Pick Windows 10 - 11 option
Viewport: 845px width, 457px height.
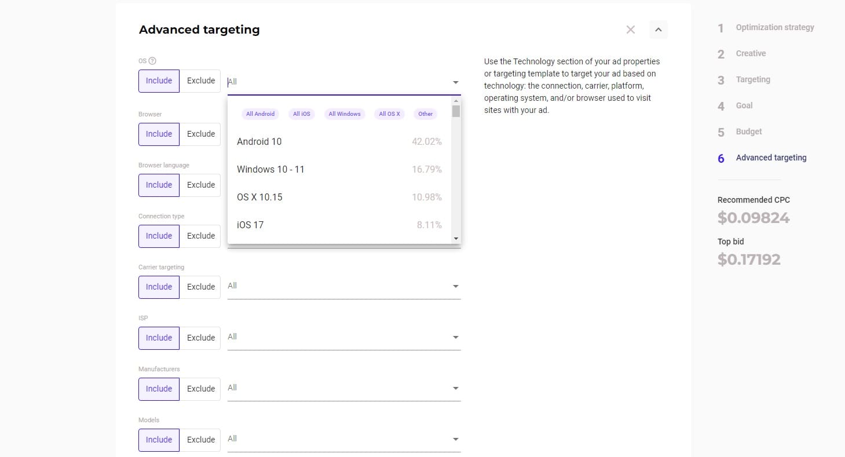point(339,169)
